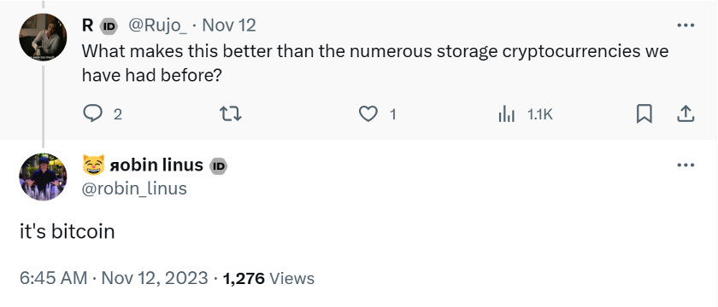This screenshot has width=718, height=307.
Task: Click the reply icon on Rujo_'s tweet
Action: (93, 113)
